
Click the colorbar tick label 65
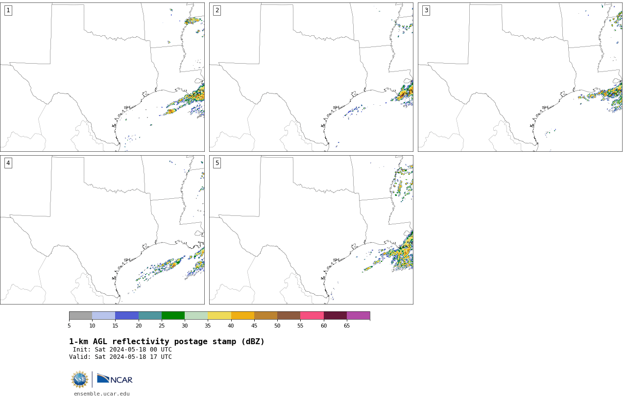click(x=347, y=326)
